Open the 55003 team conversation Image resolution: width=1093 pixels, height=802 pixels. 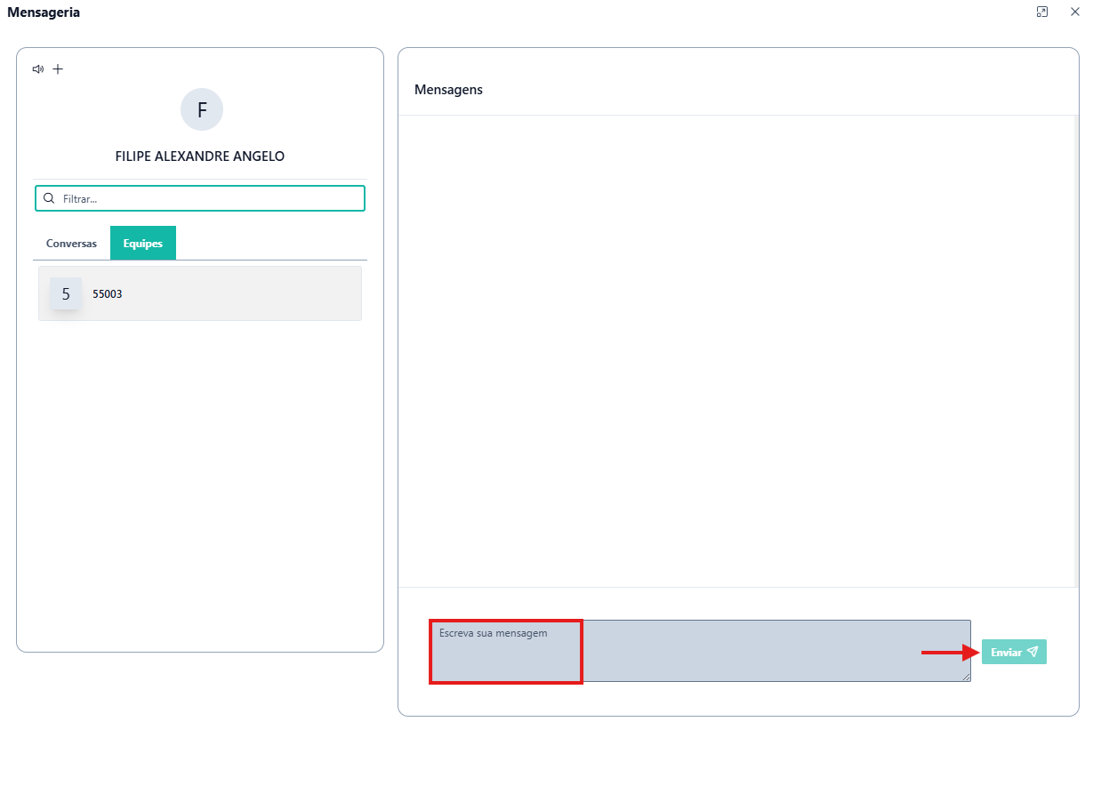click(x=200, y=293)
